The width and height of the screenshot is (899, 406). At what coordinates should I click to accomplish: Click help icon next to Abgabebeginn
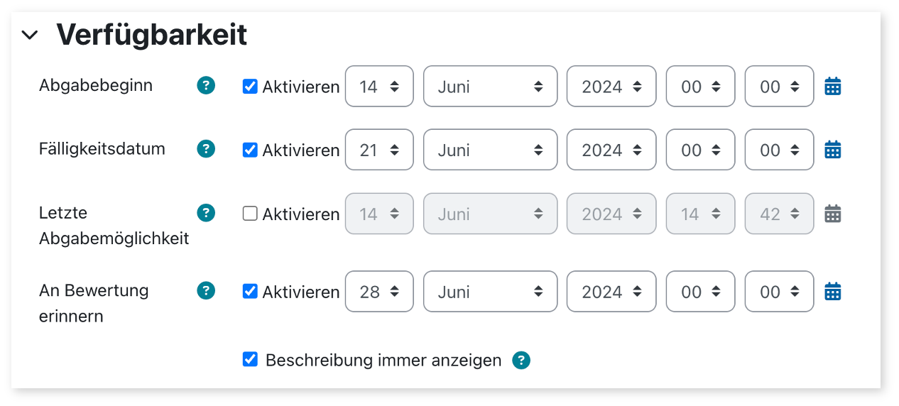tap(206, 86)
